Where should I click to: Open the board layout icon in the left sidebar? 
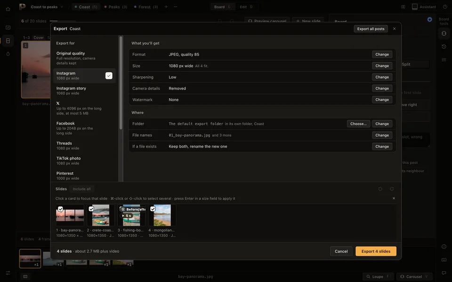(8, 41)
